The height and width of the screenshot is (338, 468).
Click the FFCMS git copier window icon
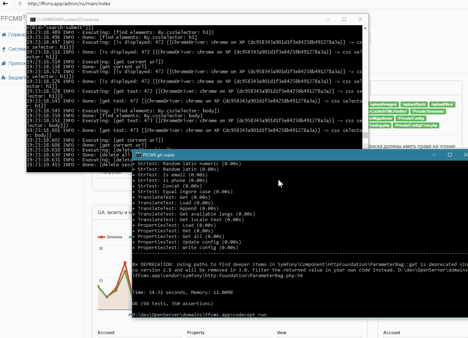(139, 155)
